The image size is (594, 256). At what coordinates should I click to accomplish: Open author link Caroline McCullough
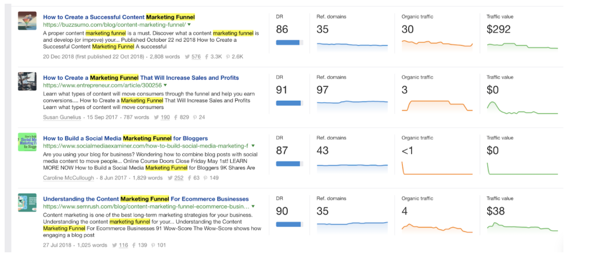coord(67,178)
